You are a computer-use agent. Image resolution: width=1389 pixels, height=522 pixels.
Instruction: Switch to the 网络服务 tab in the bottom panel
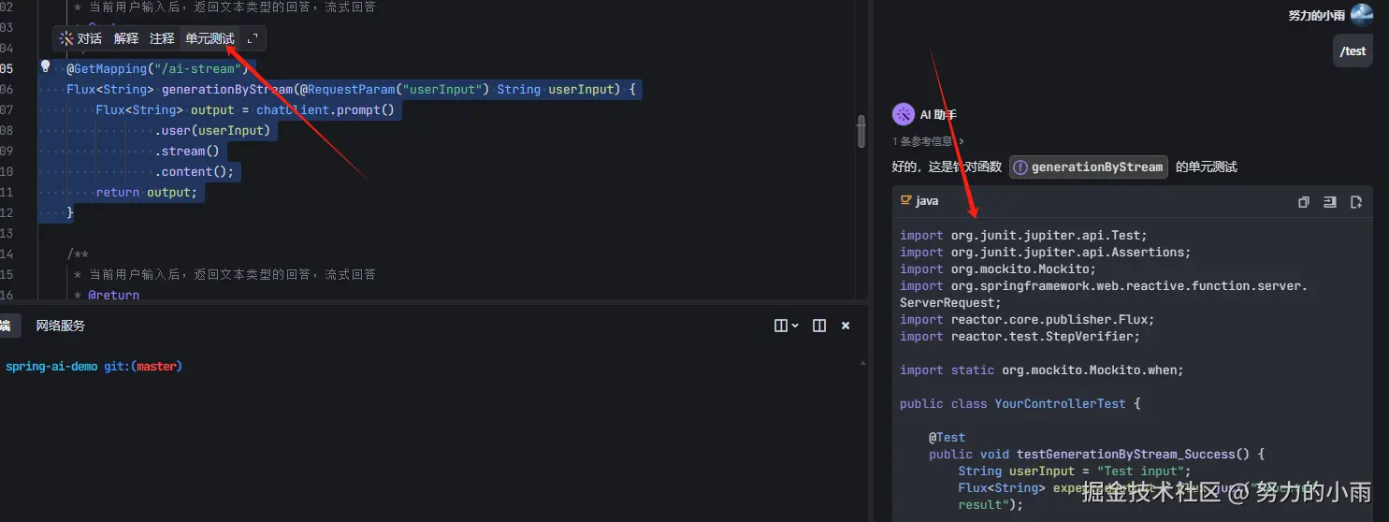(x=61, y=326)
